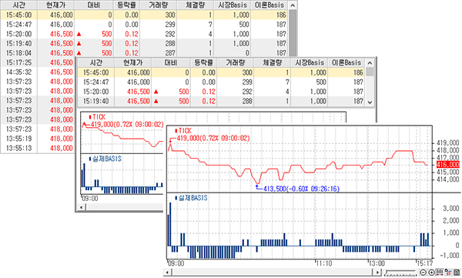Toggle the chart bars icon
462x278 pixels.
440,273
